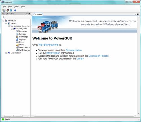
Task: Click the bottom Local System computer icon
Action: pyautogui.click(x=9, y=53)
